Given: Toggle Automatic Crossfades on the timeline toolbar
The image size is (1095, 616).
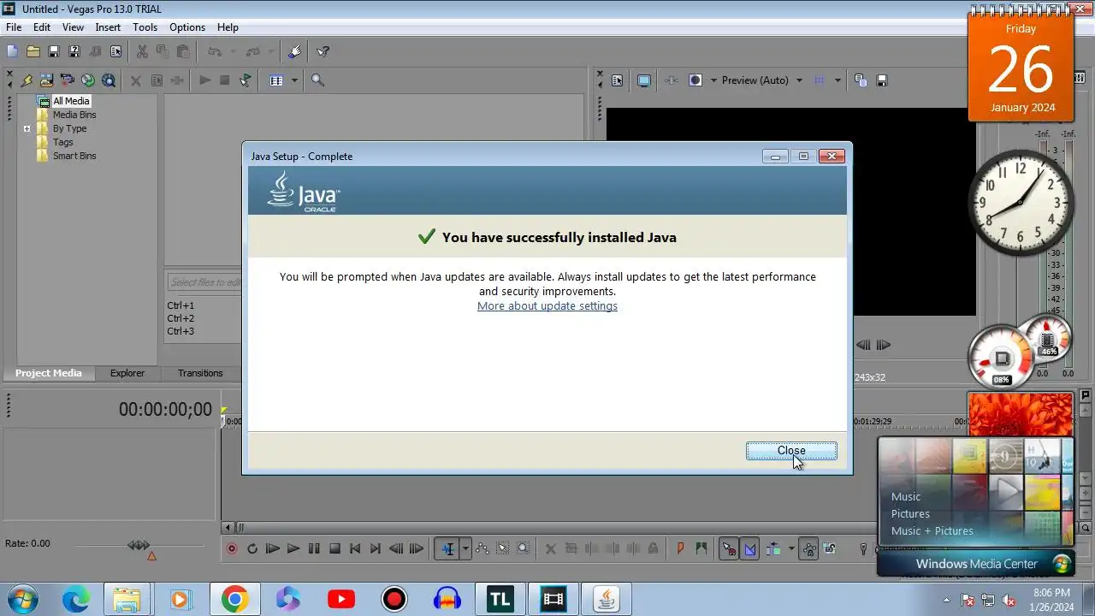Looking at the screenshot, I should coord(750,548).
